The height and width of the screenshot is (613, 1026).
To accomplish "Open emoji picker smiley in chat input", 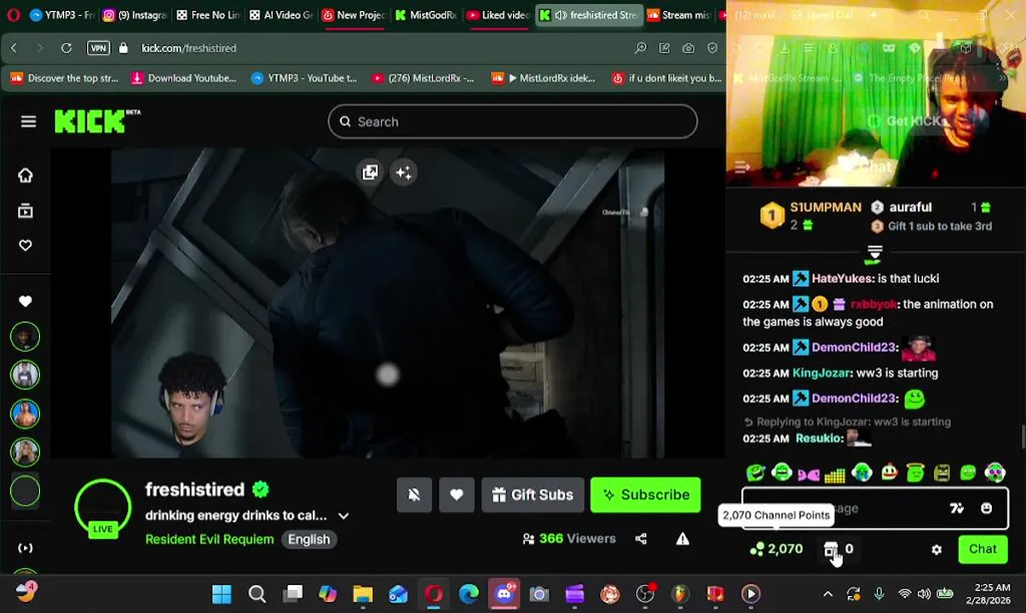I will pyautogui.click(x=986, y=508).
